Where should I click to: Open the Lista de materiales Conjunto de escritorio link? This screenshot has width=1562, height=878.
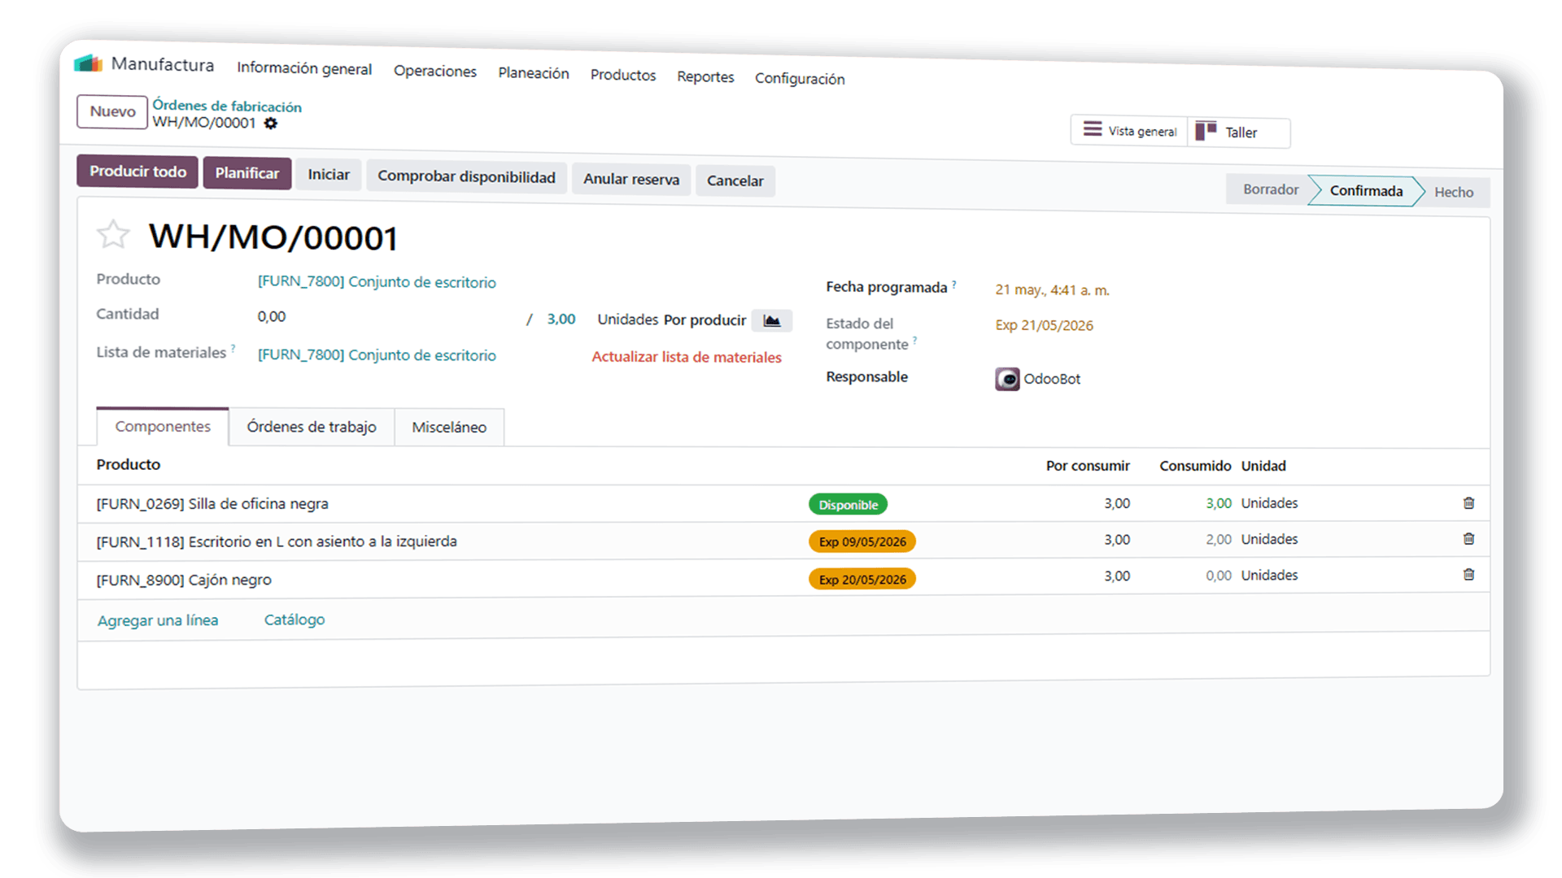[x=377, y=355]
